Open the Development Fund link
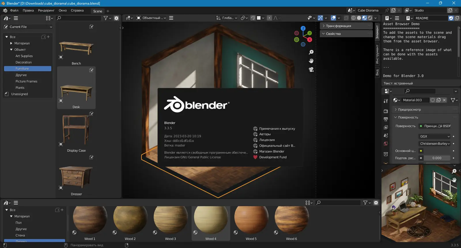 click(x=270, y=157)
